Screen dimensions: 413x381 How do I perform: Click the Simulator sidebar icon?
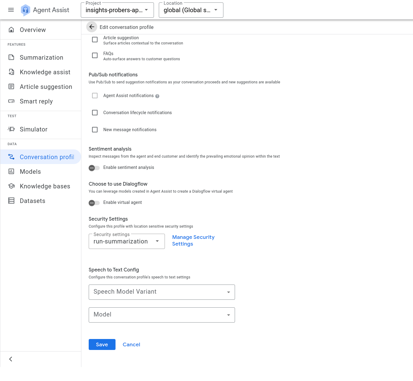tap(11, 129)
